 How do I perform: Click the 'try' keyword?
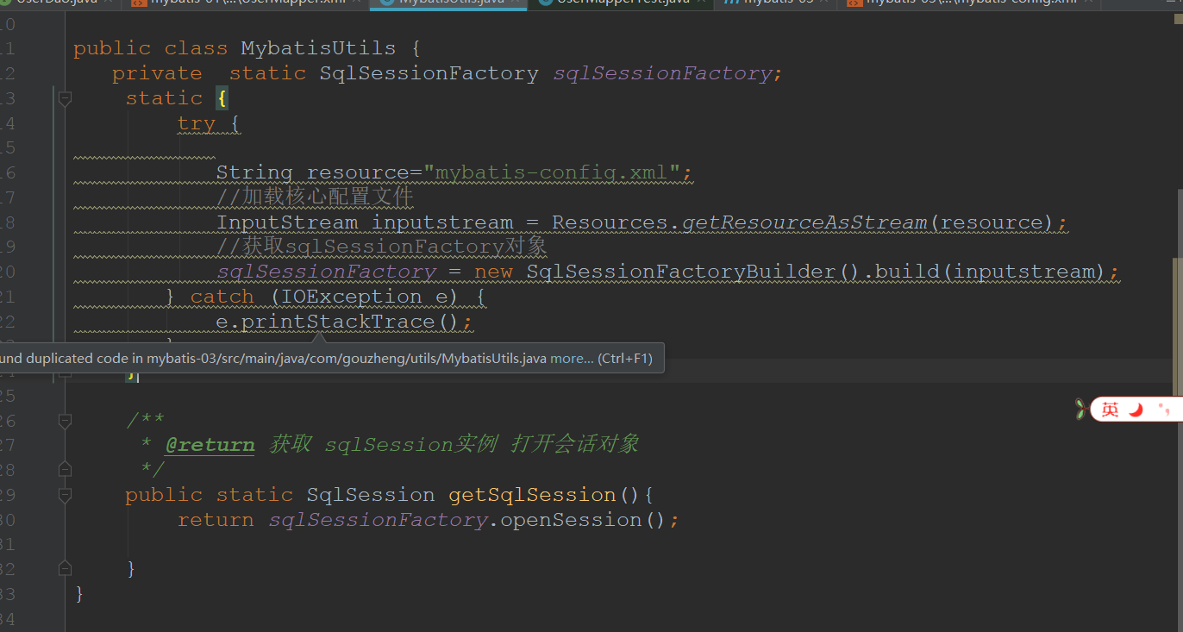pos(196,123)
